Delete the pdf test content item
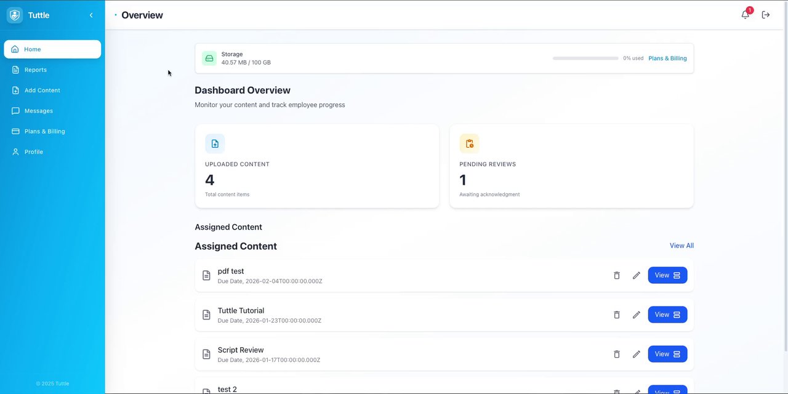 click(616, 275)
